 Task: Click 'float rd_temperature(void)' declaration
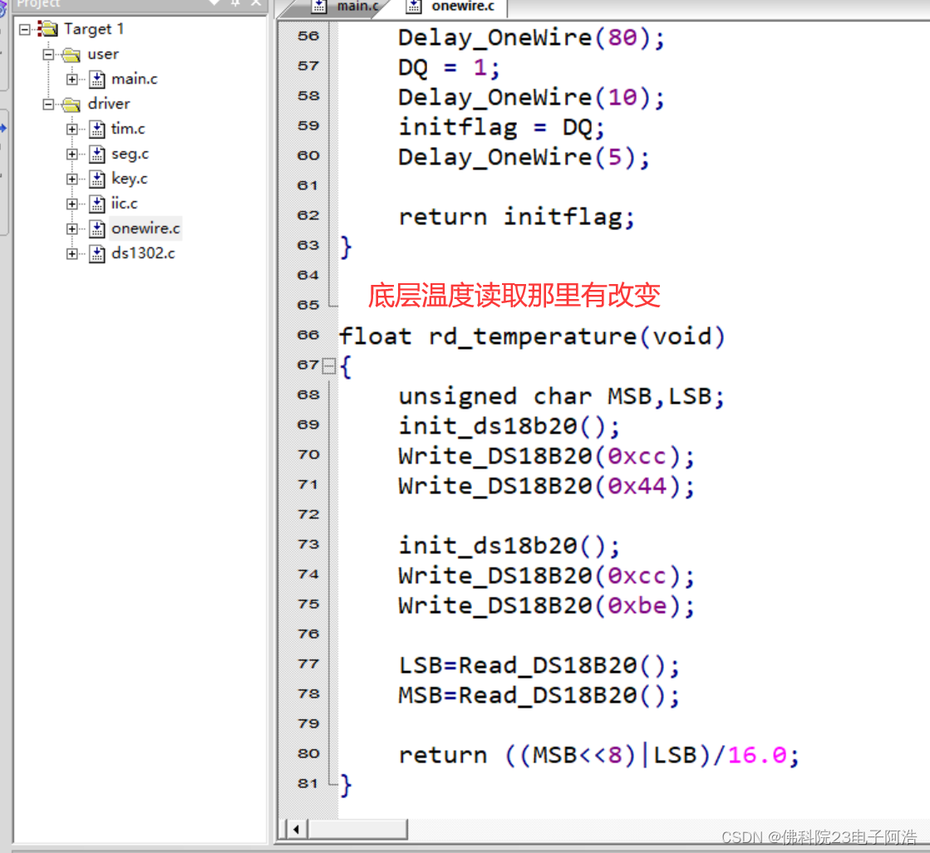pyautogui.click(x=532, y=336)
